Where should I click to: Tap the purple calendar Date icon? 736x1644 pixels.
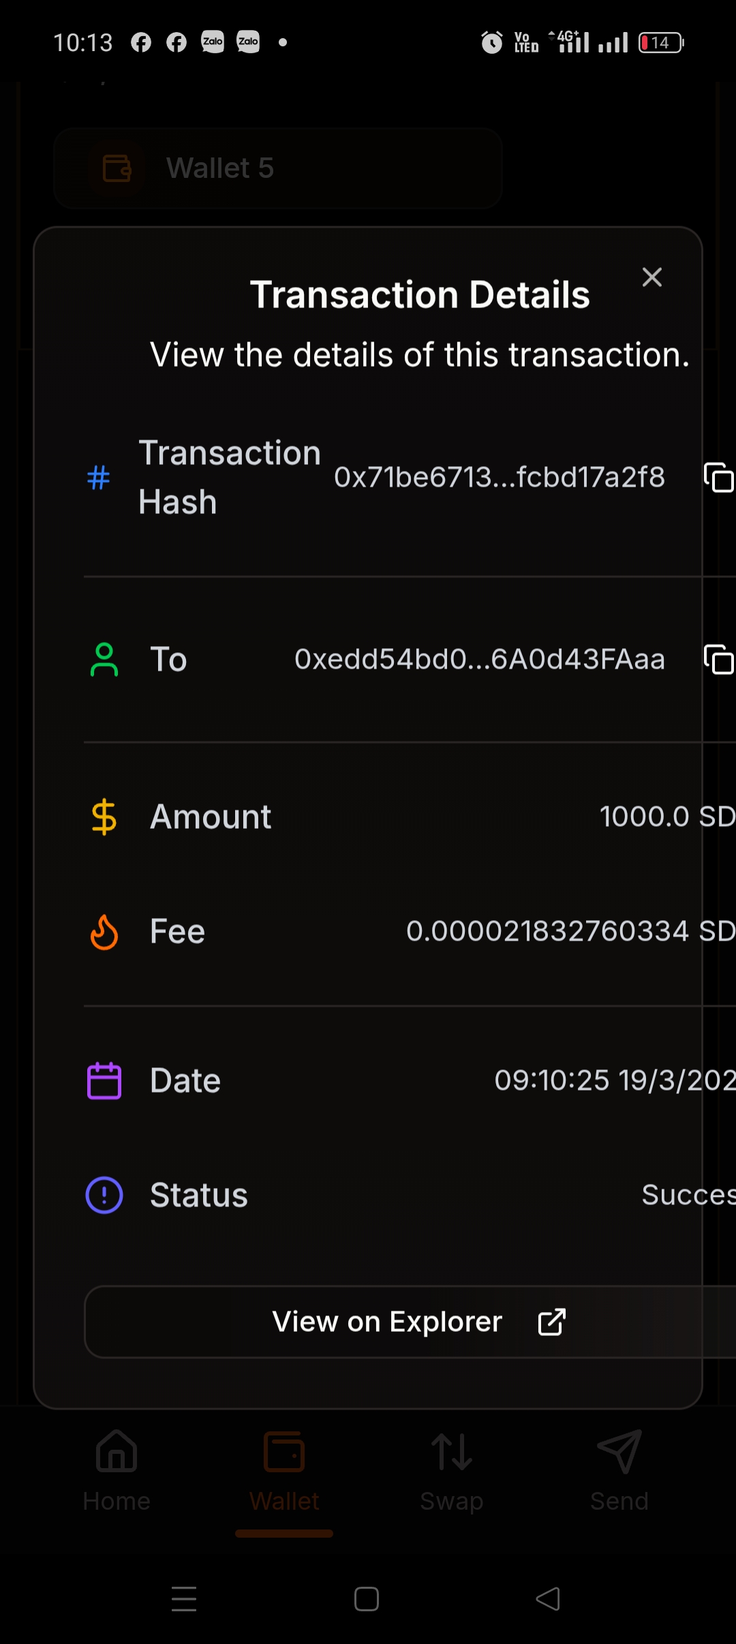point(104,1080)
